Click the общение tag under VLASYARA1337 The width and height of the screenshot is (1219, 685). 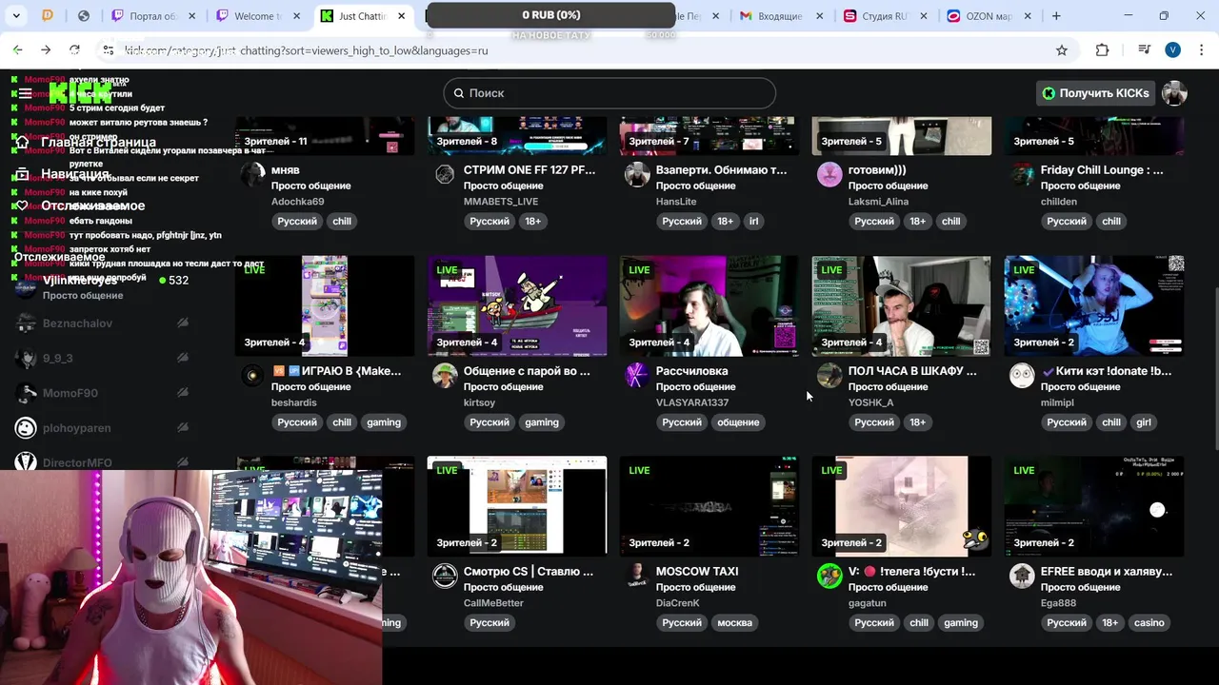pyautogui.click(x=738, y=422)
